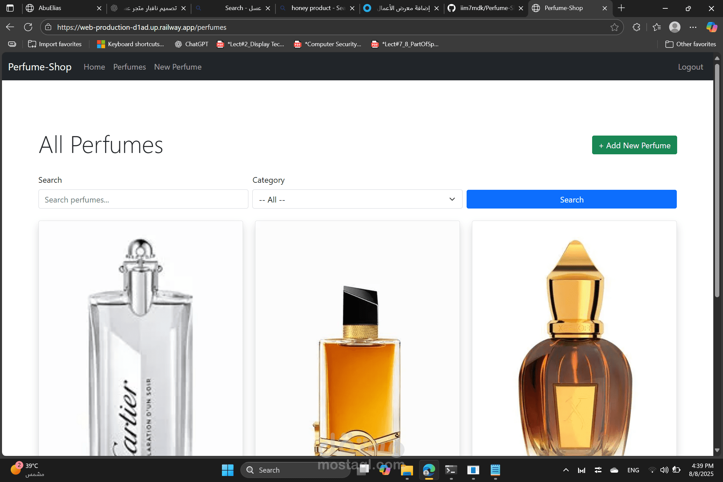Expand the Other favorites folder
The height and width of the screenshot is (482, 723).
tap(690, 44)
